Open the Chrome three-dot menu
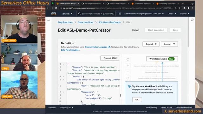 [x=193, y=8]
